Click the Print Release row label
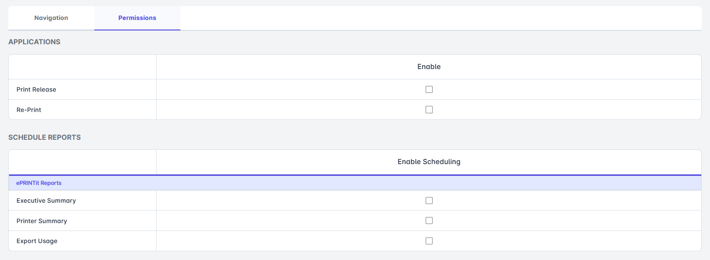 (x=37, y=89)
